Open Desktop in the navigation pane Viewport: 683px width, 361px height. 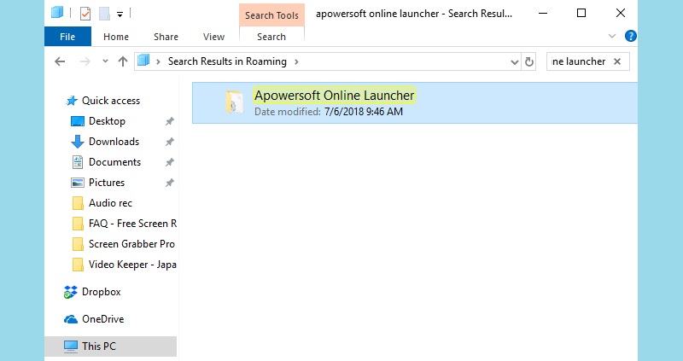coord(107,121)
